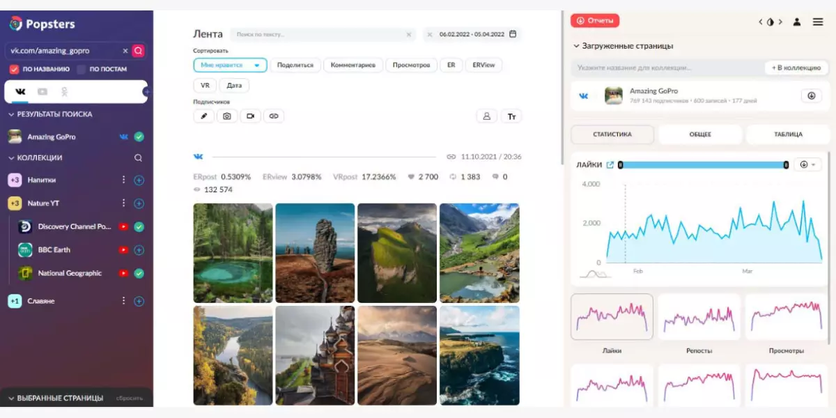Collapse the Загруженные страницы section
836x418 pixels.
(576, 46)
